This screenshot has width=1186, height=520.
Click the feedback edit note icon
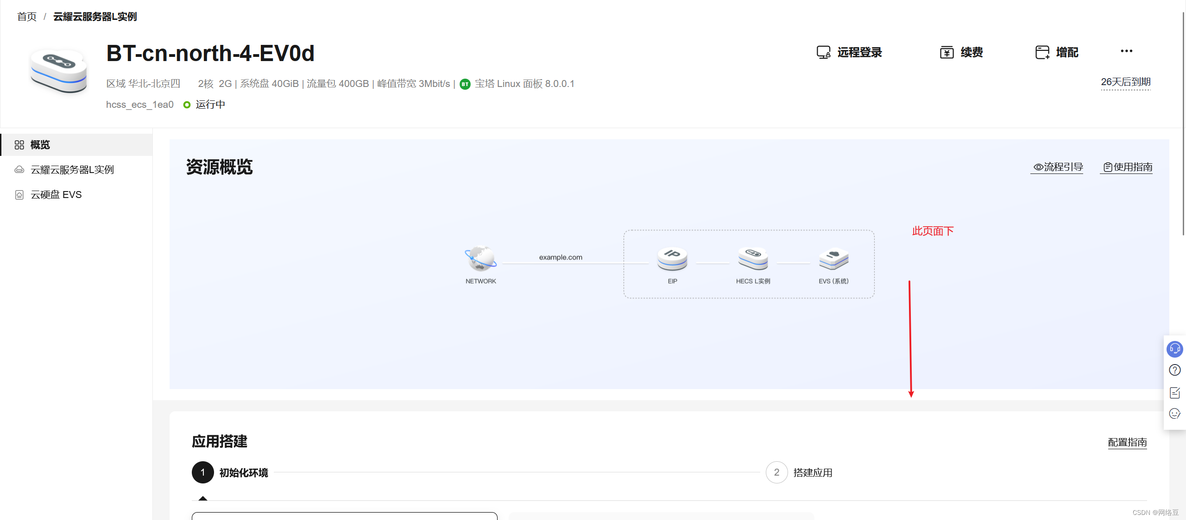tap(1174, 393)
